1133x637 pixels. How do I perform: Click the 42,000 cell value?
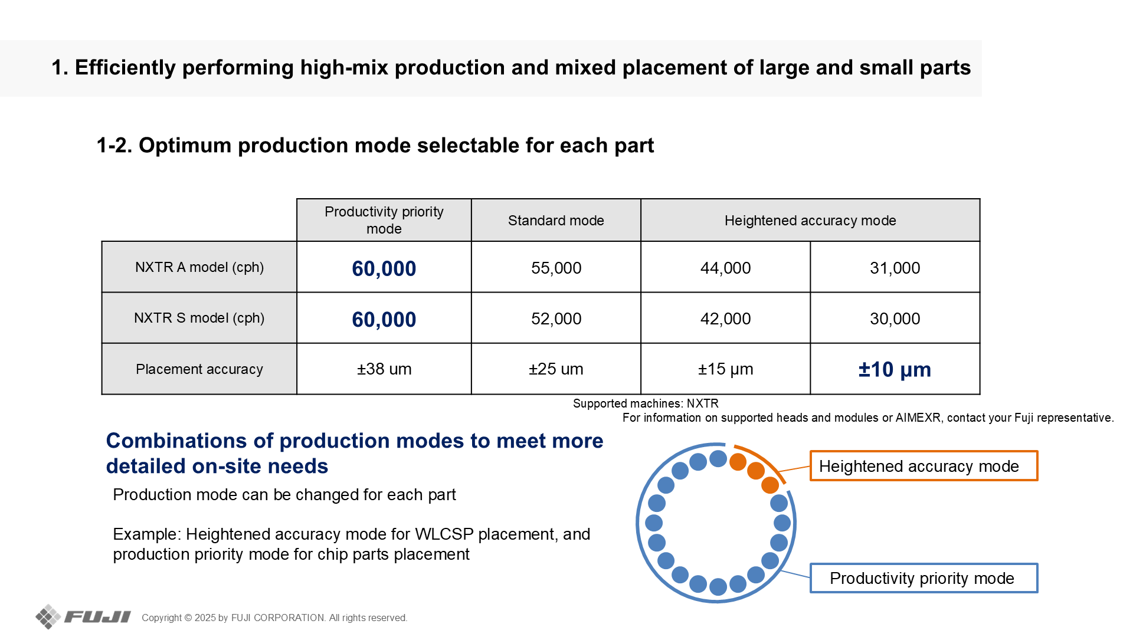(x=725, y=318)
